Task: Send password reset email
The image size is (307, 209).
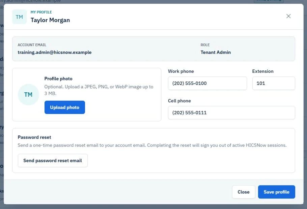Action: pyautogui.click(x=53, y=160)
